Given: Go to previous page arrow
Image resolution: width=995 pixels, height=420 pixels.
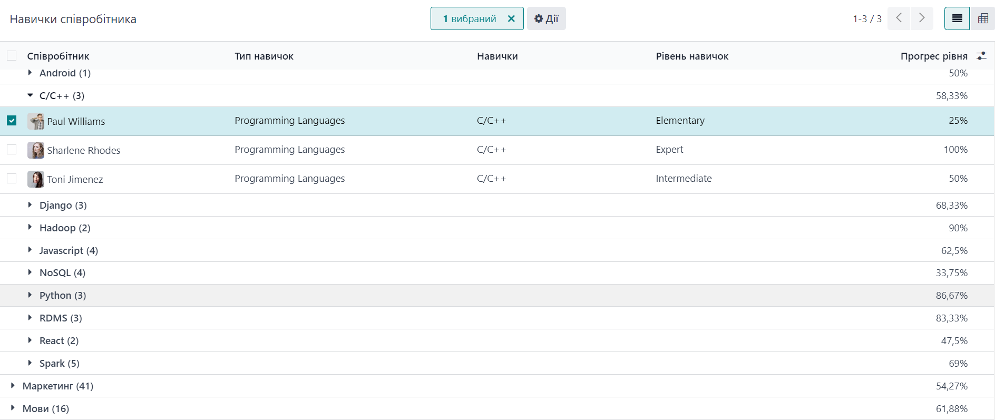Looking at the screenshot, I should coord(899,18).
